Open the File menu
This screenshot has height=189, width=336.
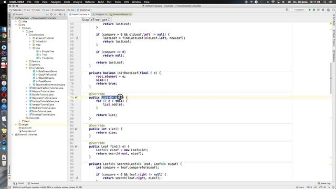[29, 2]
